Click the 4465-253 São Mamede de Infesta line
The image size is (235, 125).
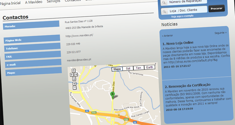[x=84, y=27]
